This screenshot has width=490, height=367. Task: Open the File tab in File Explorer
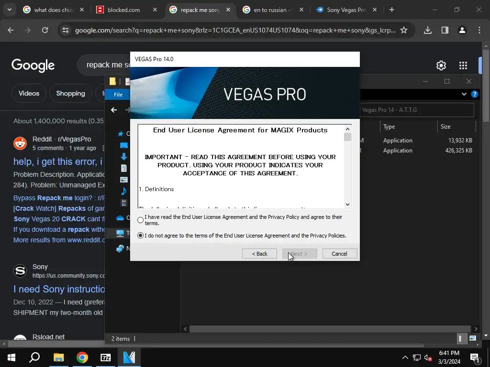118,95
